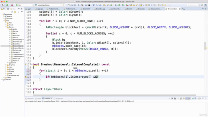Switch to the BreakOut.h editor tab
The image size is (208, 117).
point(85,9)
